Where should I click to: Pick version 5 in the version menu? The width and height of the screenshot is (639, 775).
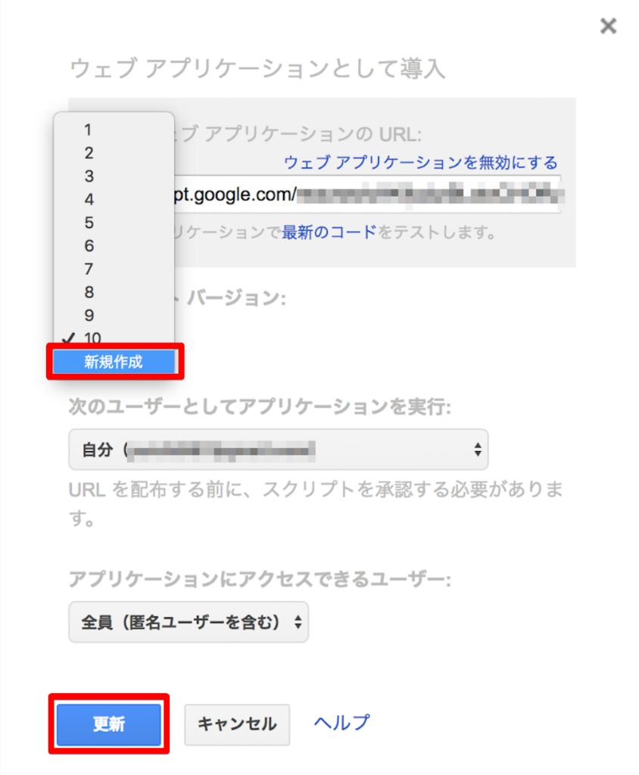[x=114, y=223]
